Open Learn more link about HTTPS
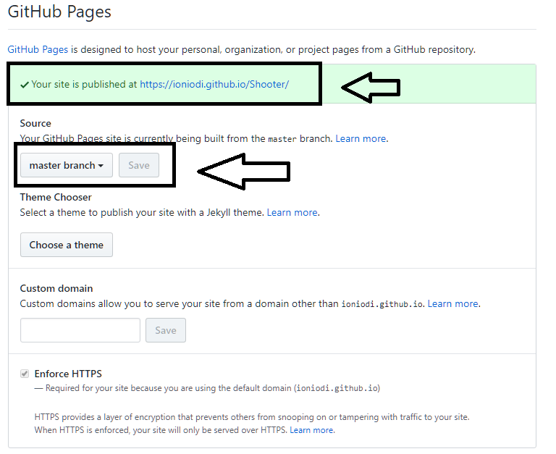 [x=311, y=430]
